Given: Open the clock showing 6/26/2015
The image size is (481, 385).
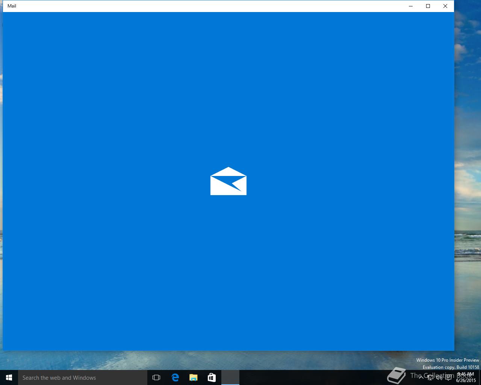Looking at the screenshot, I should pos(466,377).
